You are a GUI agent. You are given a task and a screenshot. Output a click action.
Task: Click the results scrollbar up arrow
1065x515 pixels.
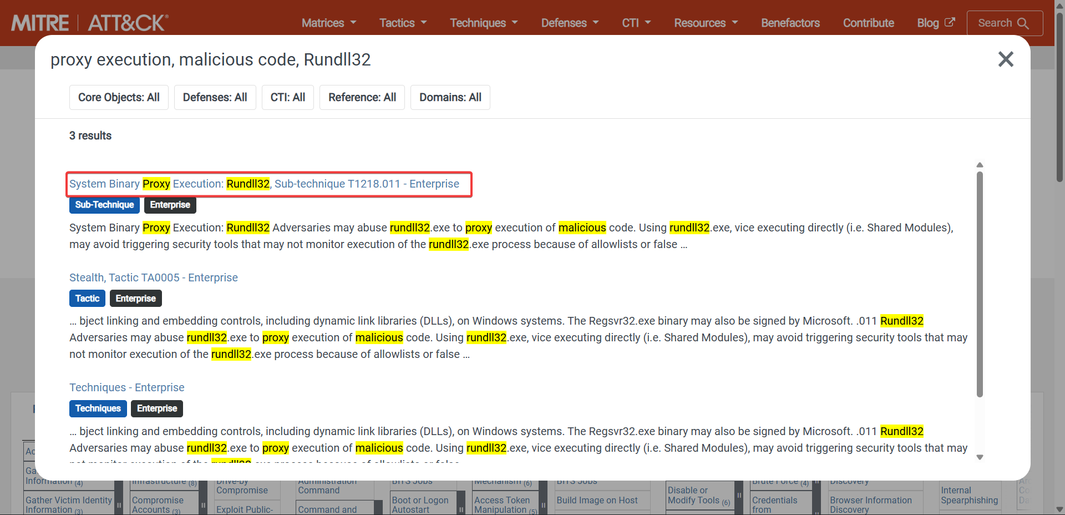(x=980, y=165)
